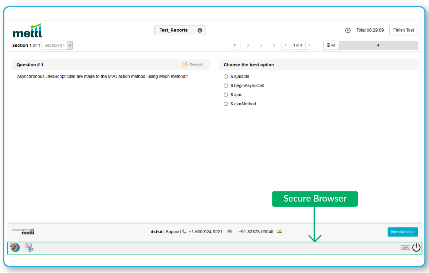The width and height of the screenshot is (429, 273).
Task: Switch to question number 2
Action: pos(248,45)
